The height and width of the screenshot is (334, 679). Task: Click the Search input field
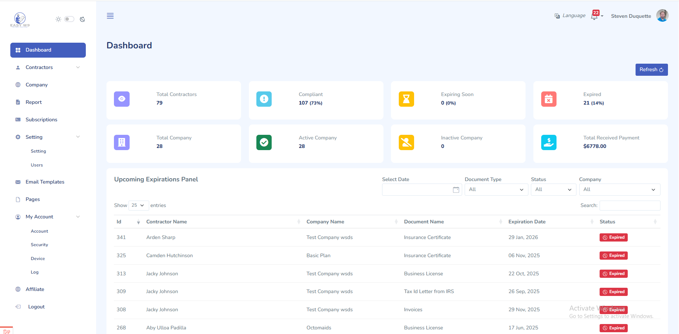[x=630, y=206]
